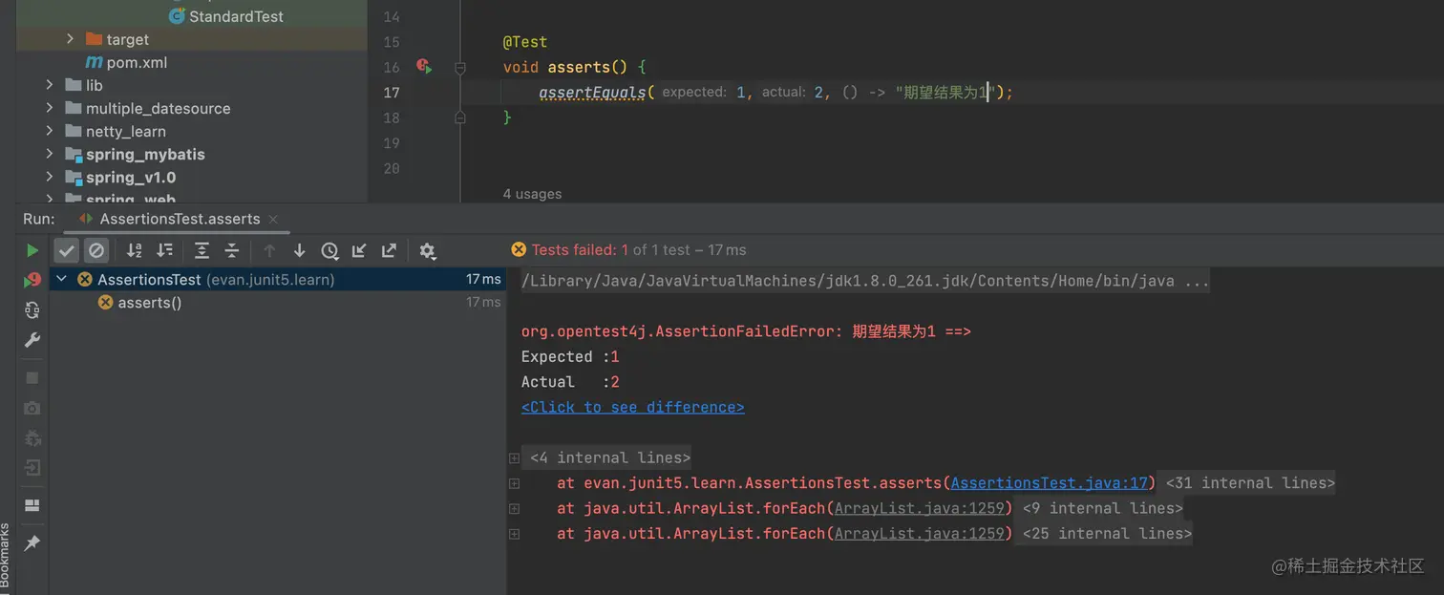The width and height of the screenshot is (1444, 595).
Task: Open AssertionsTest.java:17 stack trace link
Action: [x=1050, y=482]
